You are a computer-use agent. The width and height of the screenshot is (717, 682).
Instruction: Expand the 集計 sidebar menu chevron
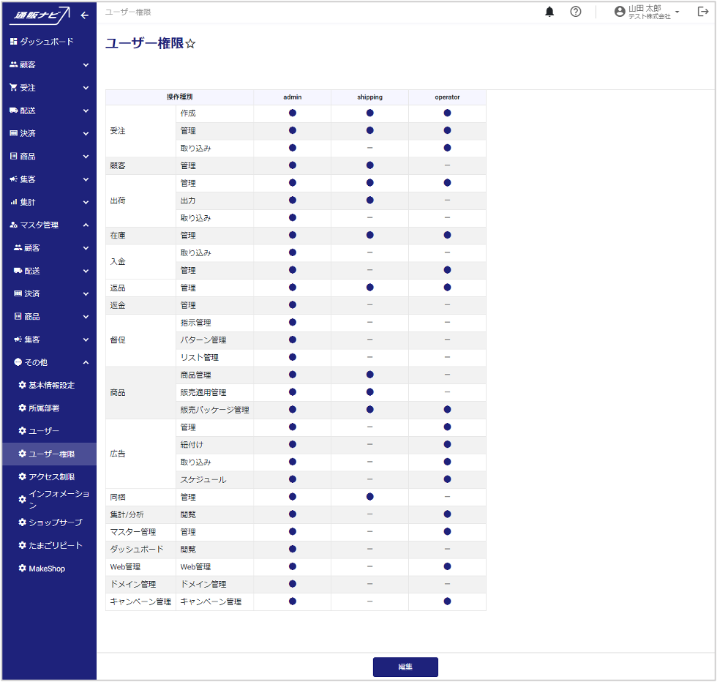pos(86,202)
